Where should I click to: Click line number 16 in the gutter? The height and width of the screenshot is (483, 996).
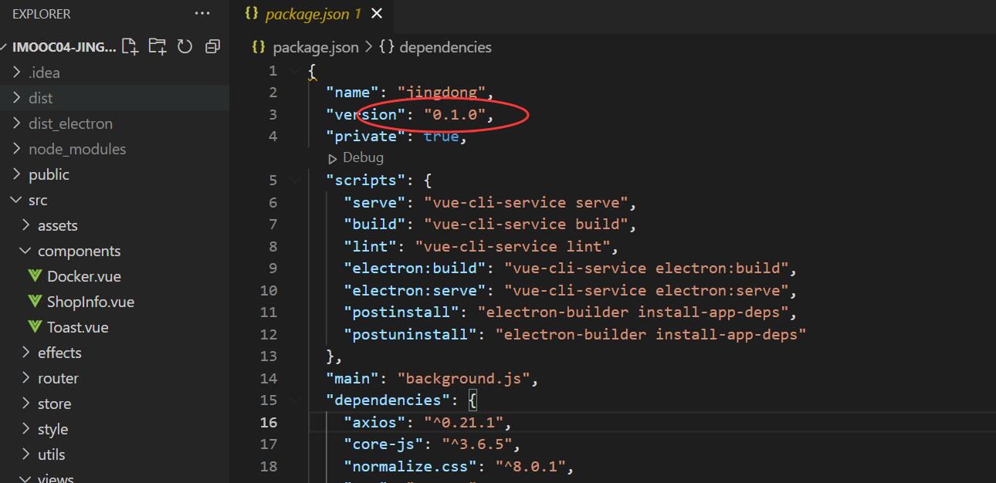click(x=269, y=422)
